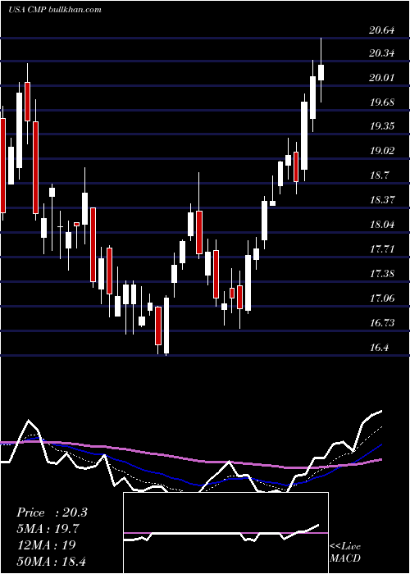
Task: Click the 5MA : 19.7 readout
Action: 48,529
